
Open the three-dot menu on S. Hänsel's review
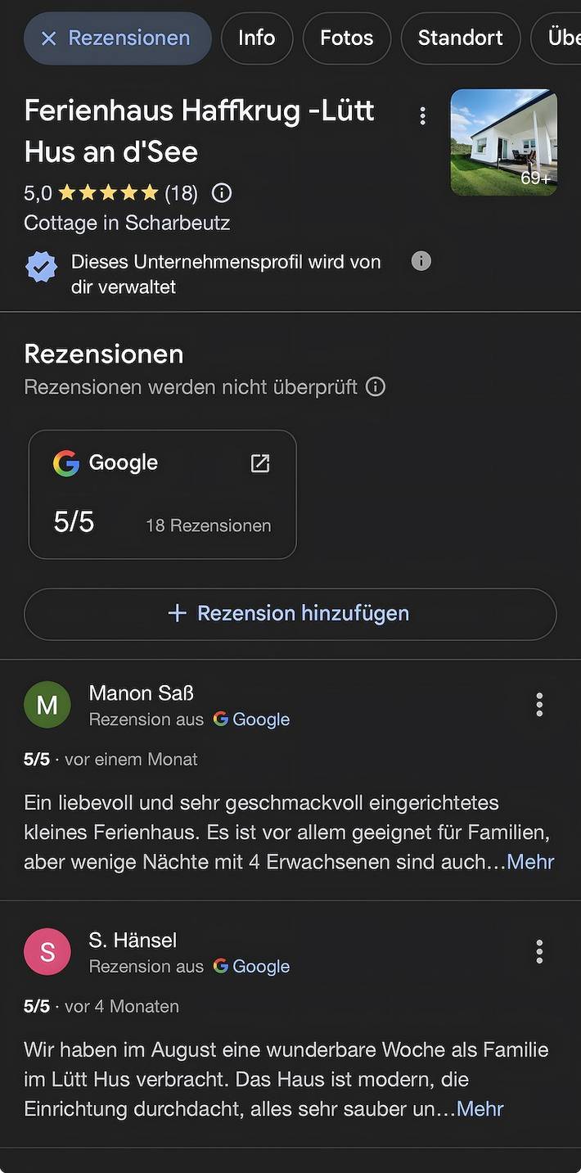[539, 951]
